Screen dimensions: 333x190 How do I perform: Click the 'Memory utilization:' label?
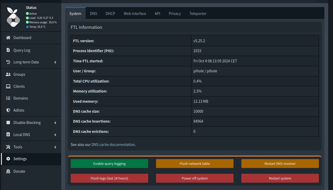(90, 91)
